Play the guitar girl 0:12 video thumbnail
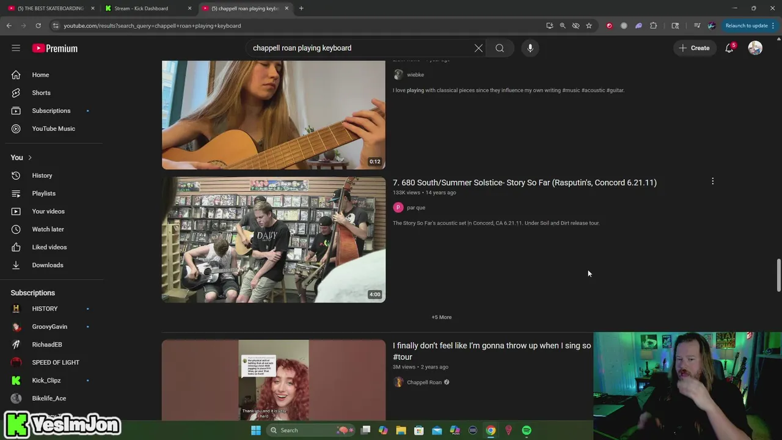The height and width of the screenshot is (440, 782). tap(274, 115)
